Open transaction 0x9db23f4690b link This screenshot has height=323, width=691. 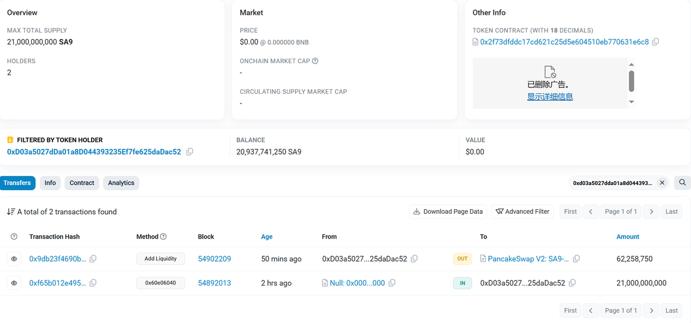pos(58,259)
